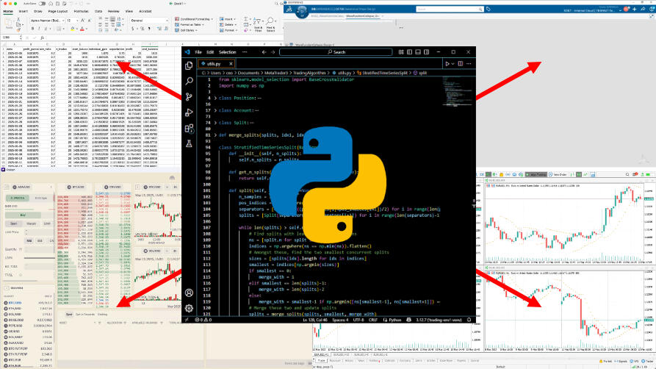Open remote window indicator in VS Code status bar

pos(187,320)
